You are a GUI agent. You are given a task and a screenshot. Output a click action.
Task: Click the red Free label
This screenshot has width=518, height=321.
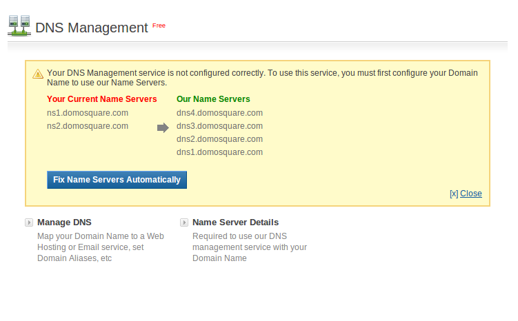(x=159, y=25)
